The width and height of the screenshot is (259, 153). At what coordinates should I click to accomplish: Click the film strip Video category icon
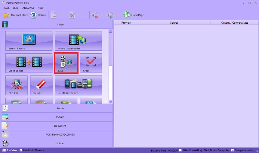[x=5, y=24]
